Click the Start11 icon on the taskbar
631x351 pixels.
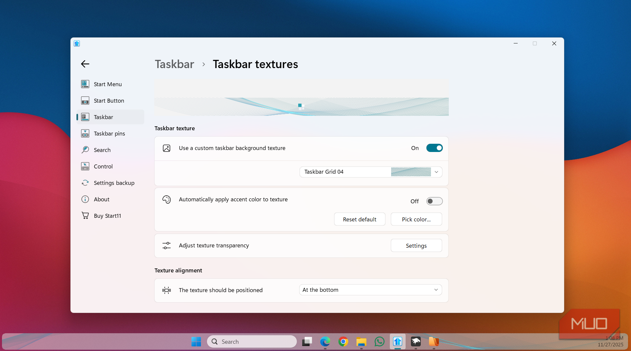coord(397,342)
